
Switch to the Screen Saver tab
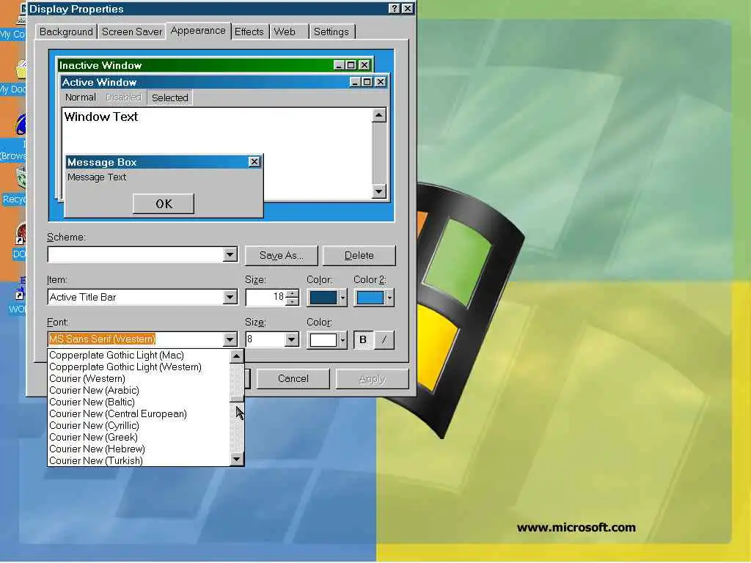(132, 32)
